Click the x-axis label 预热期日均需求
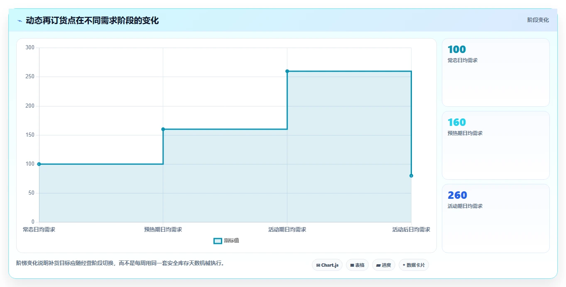566x287 pixels. [x=163, y=229]
